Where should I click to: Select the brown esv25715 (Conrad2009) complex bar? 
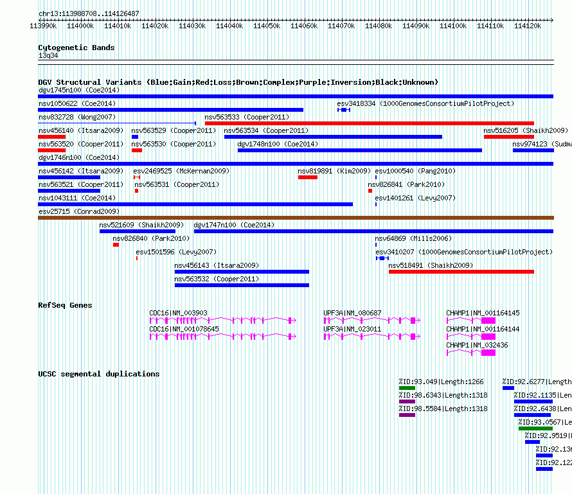point(296,218)
